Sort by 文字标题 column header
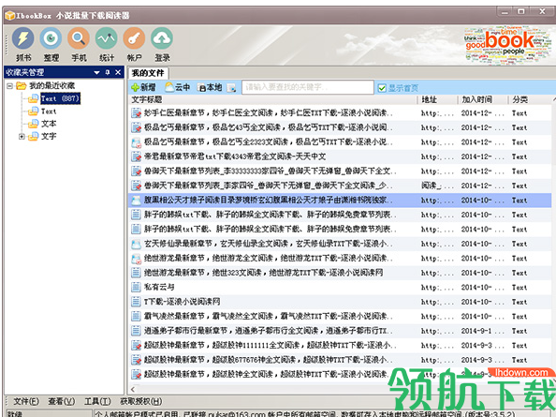Screen dimensions: 556x417 point(147,99)
